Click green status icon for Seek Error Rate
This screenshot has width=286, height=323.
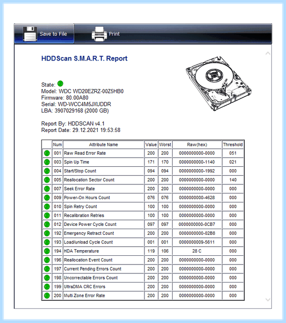click(x=47, y=189)
